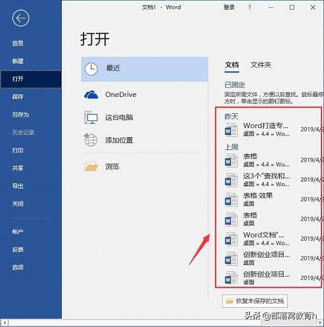Click the horizontal scrollbar left arrow

5,322
